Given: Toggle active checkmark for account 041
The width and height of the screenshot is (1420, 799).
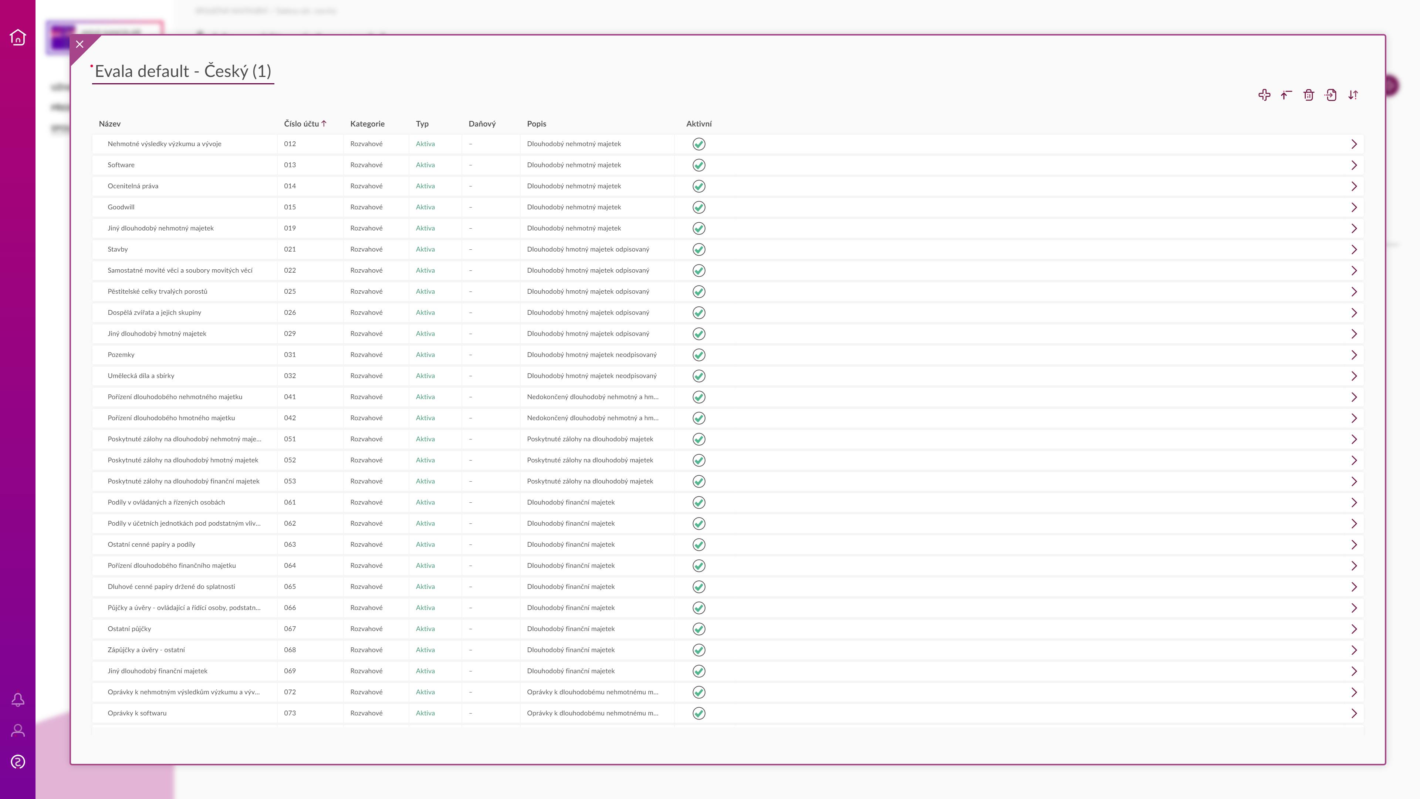Looking at the screenshot, I should click(699, 397).
